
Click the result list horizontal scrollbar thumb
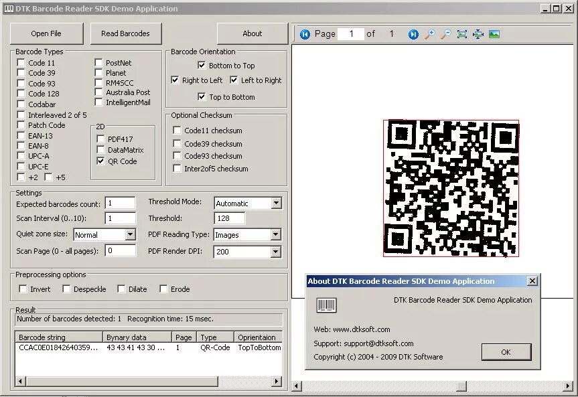(123, 381)
